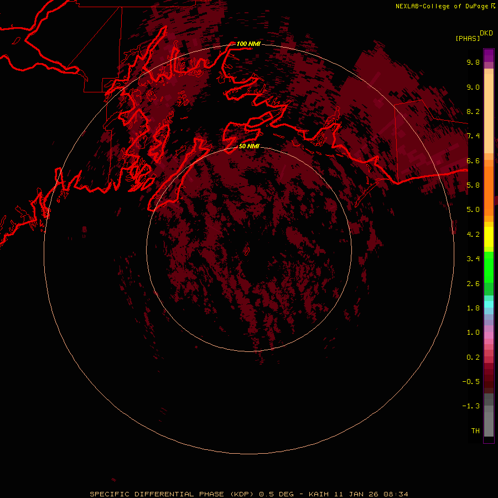Click the 3.4 value on the scale
The height and width of the screenshot is (498, 498).
click(473, 259)
